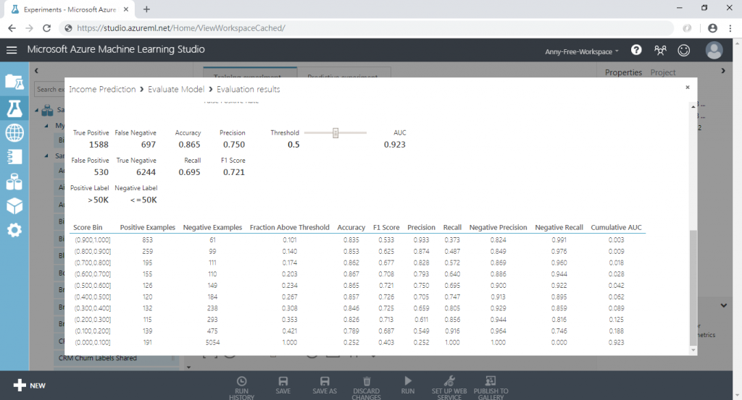Select CRM Churn Labels Shared dataset
742x400 pixels.
pyautogui.click(x=98, y=358)
